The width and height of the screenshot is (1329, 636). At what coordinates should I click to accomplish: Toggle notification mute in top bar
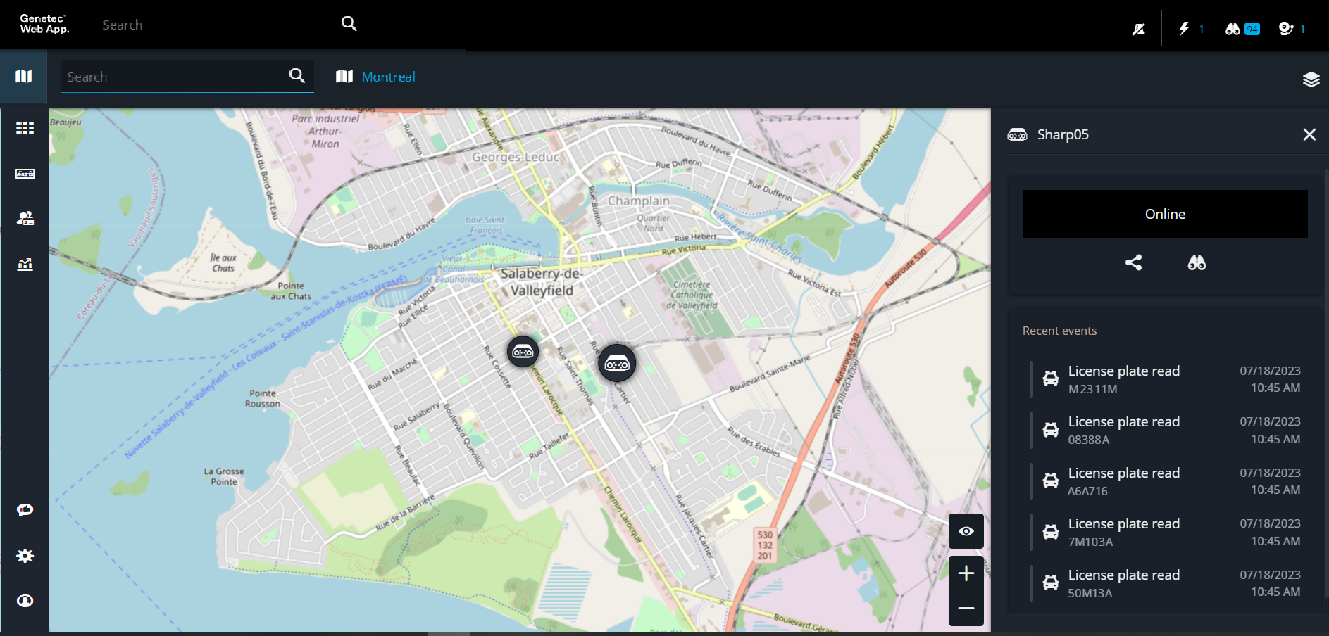[1138, 28]
